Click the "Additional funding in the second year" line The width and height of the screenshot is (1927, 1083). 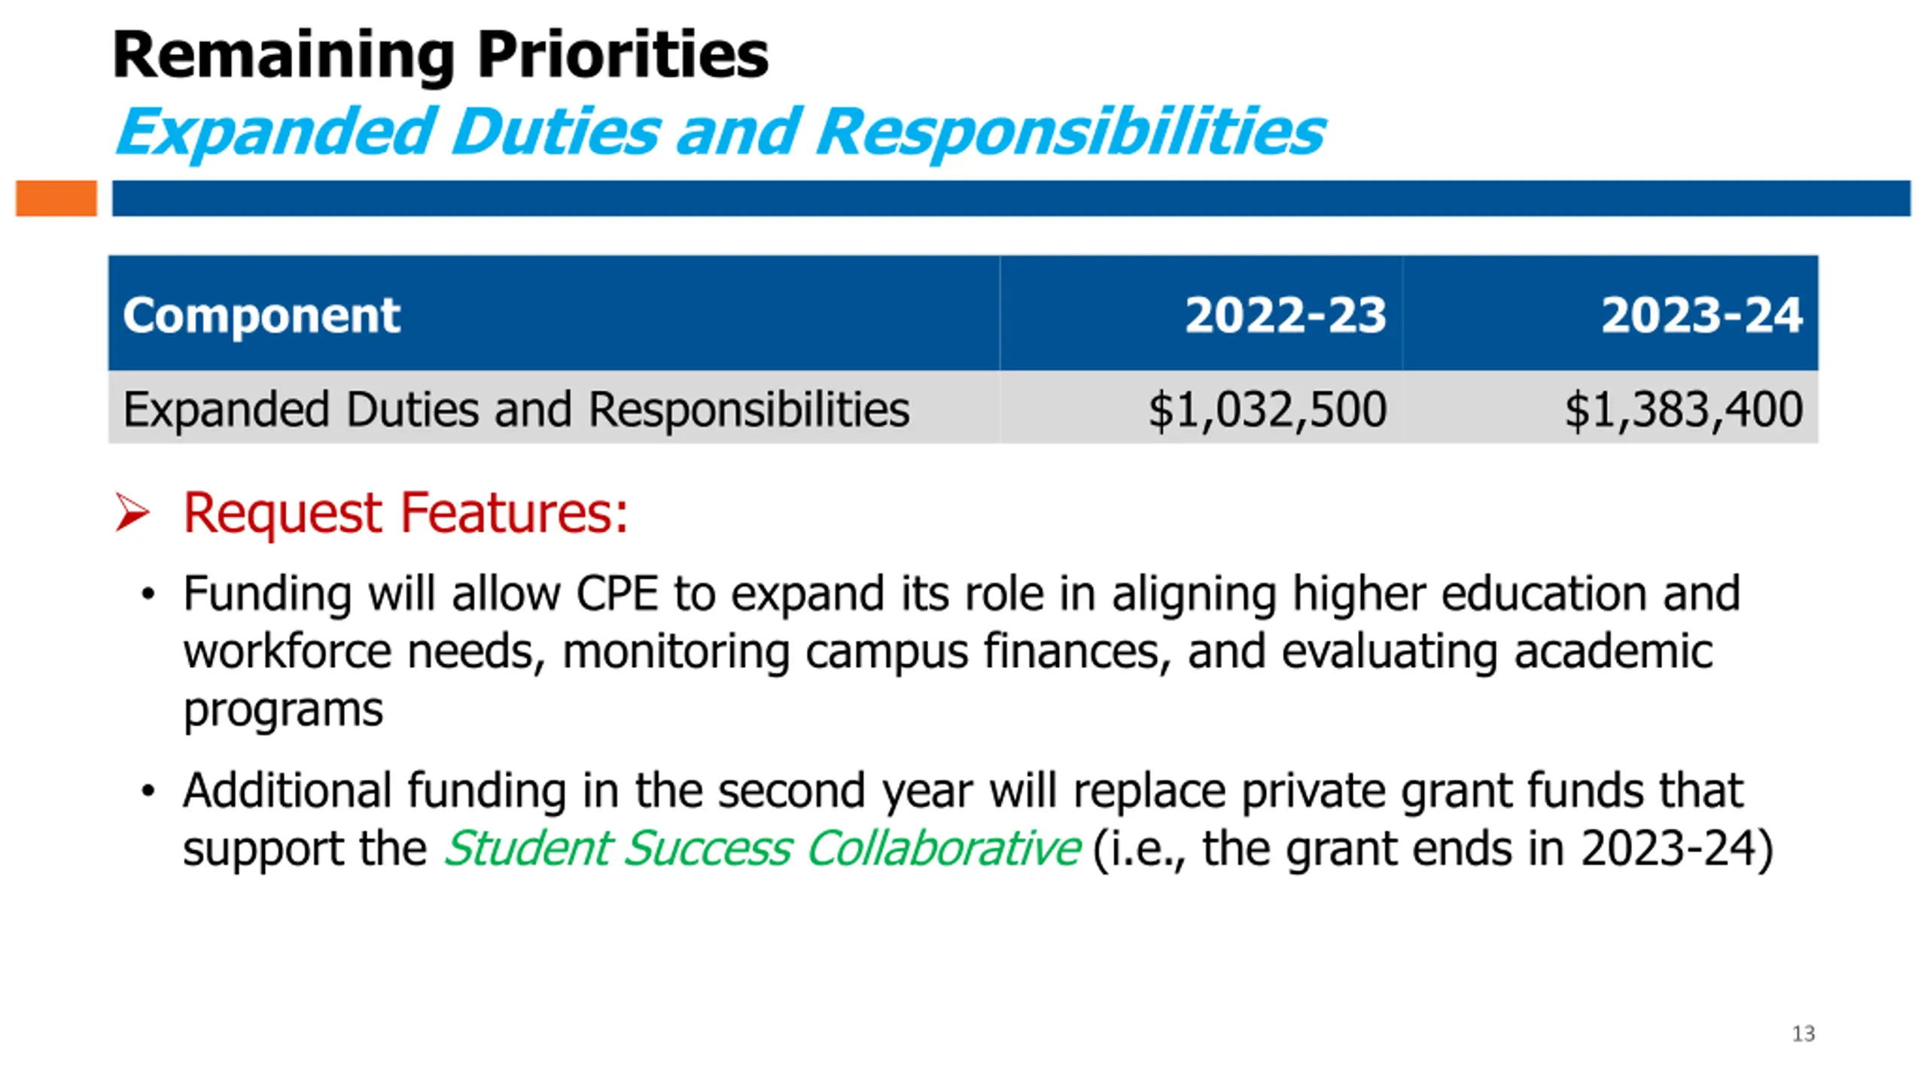[x=963, y=790]
